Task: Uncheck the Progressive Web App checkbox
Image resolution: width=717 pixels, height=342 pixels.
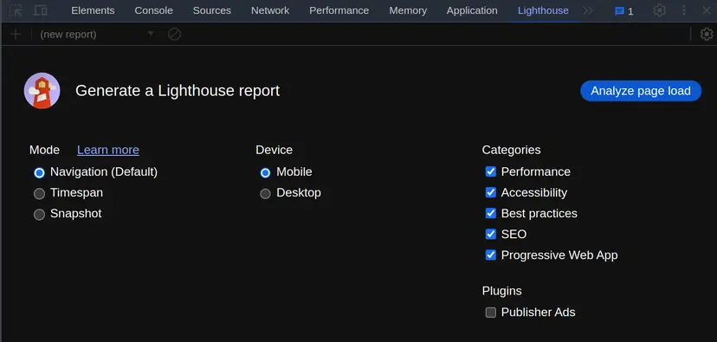Action: 491,255
